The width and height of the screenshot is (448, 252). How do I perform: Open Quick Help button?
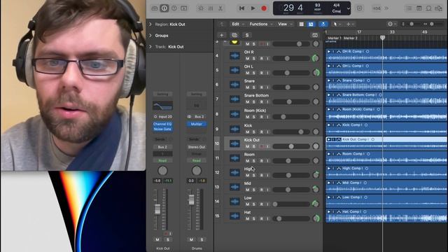pyautogui.click(x=174, y=8)
